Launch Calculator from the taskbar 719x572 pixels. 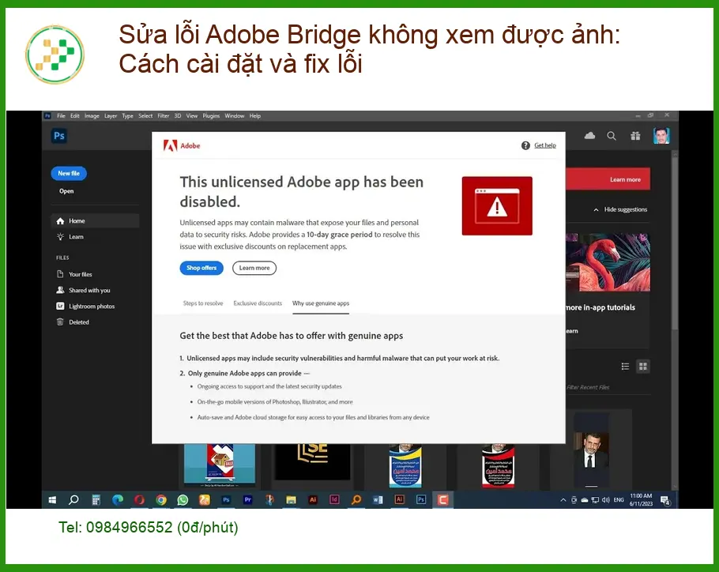point(96,500)
